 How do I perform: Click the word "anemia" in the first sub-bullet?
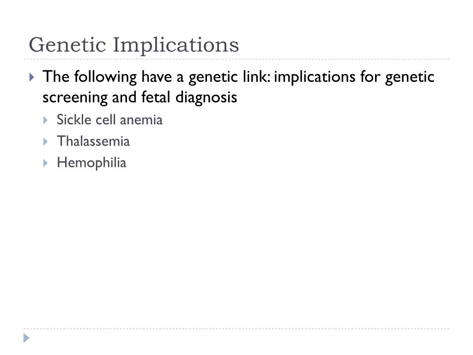tap(141, 120)
